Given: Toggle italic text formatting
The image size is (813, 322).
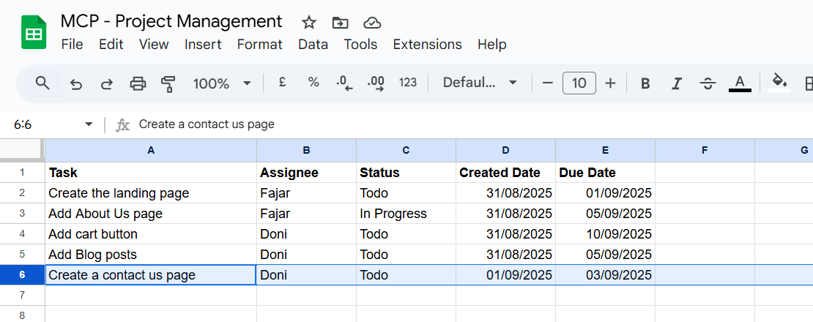Looking at the screenshot, I should point(677,83).
